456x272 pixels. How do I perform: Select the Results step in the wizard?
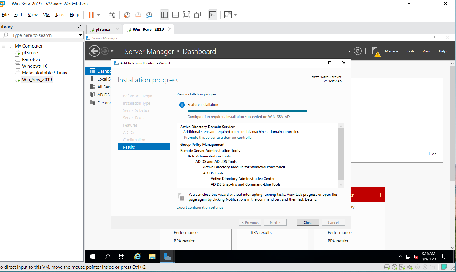144,147
